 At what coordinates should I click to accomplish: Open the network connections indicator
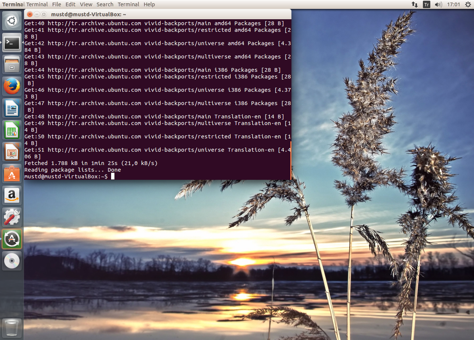click(x=415, y=5)
